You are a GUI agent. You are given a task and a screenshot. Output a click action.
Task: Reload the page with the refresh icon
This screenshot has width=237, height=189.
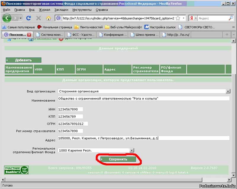[x=28, y=18]
